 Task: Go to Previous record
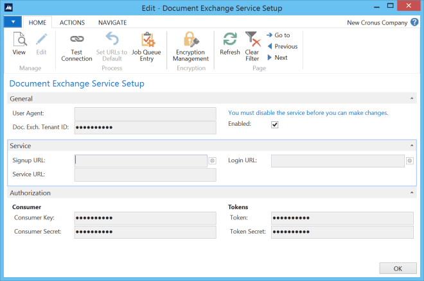[282, 46]
